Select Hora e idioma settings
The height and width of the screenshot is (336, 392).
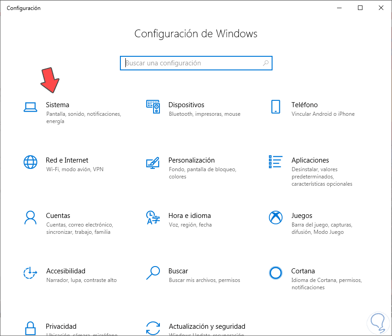pos(189,216)
